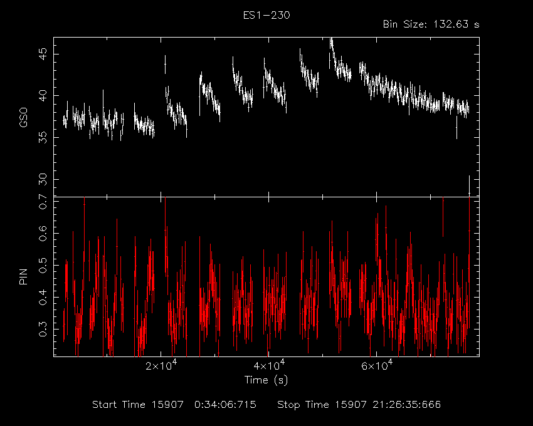Click PIN axis value 0.3
533x426 pixels.
pos(43,329)
